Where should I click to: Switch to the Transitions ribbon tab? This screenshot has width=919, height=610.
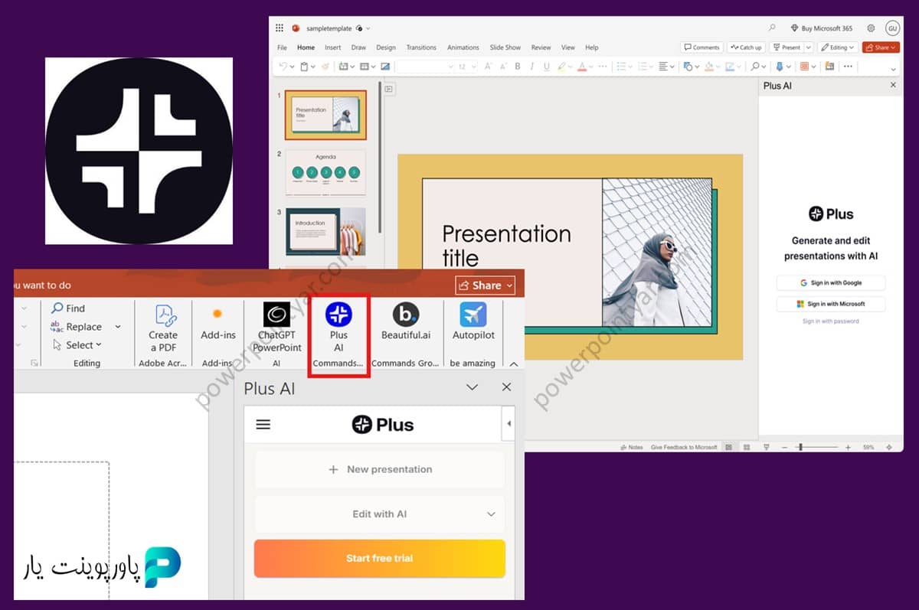click(421, 47)
